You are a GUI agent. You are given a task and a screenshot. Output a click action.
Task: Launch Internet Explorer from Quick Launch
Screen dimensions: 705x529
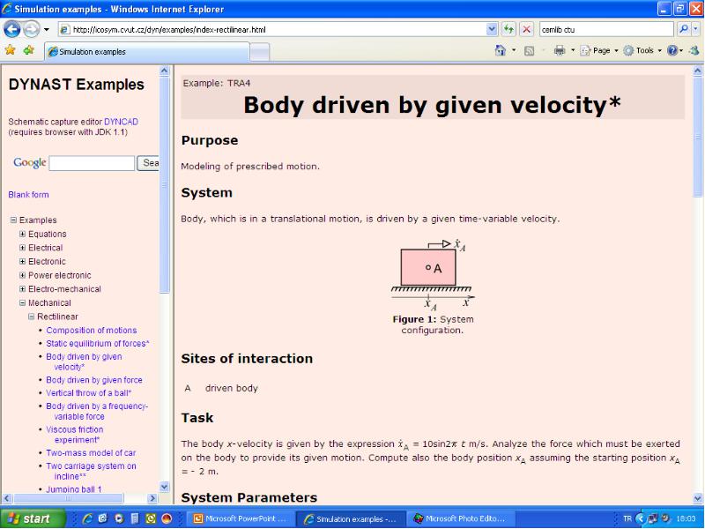point(87,518)
